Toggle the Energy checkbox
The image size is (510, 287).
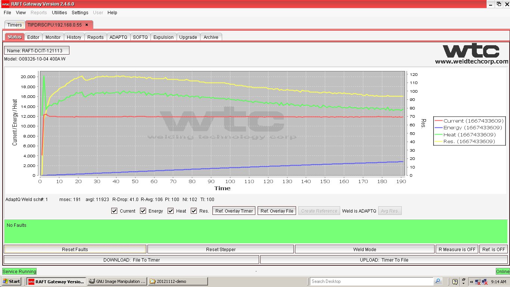[143, 211]
